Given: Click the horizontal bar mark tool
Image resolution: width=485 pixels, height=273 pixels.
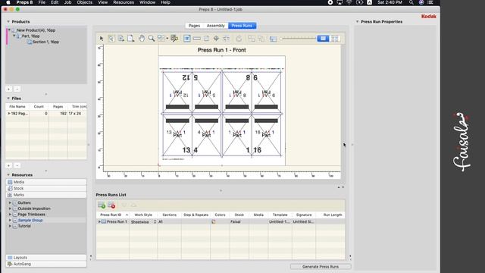Looking at the screenshot, I should 197,39.
